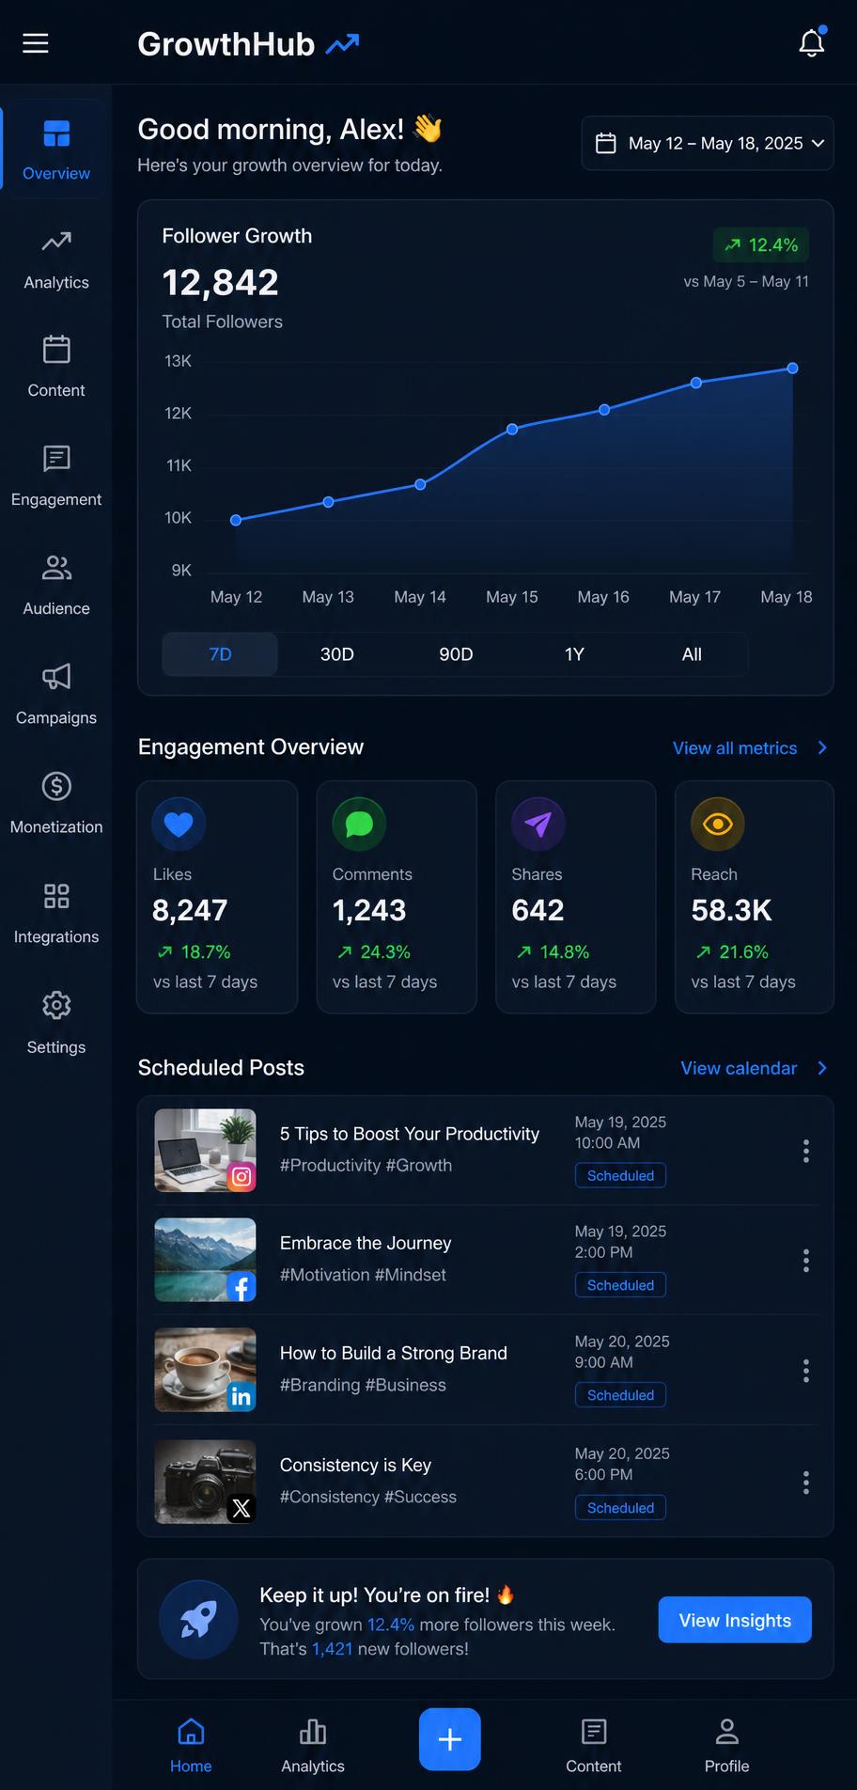This screenshot has width=857, height=1790.
Task: Open Campaigns megaphone in sidebar
Action: coord(56,677)
